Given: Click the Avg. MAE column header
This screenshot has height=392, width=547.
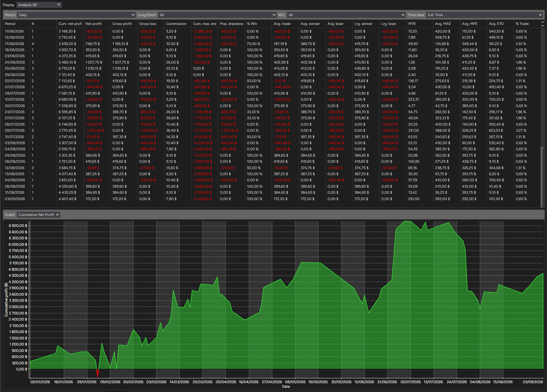Looking at the screenshot, I should click(x=447, y=24).
